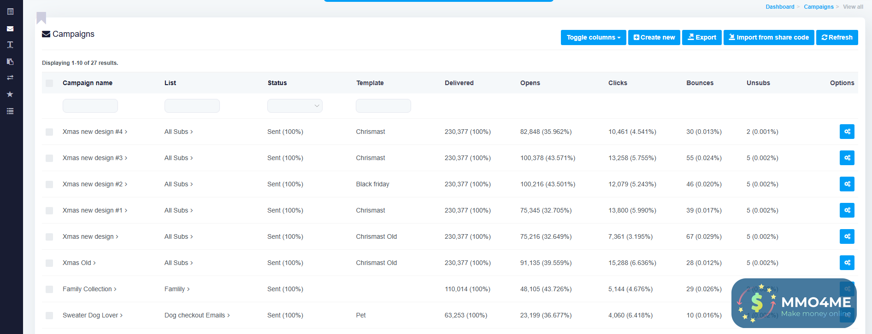Open Campaigns in the breadcrumb

click(x=819, y=7)
